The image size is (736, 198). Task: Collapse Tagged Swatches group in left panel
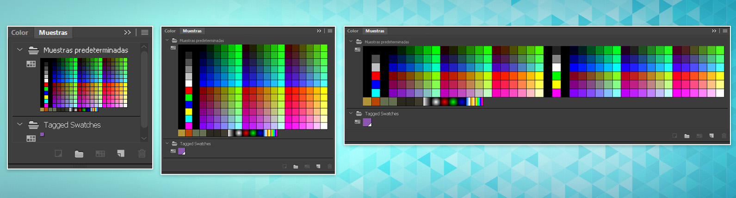point(19,124)
